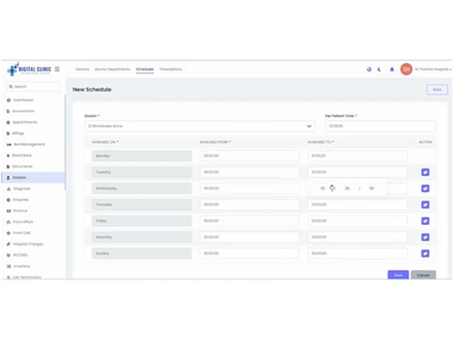Viewport: 453px width, 340px height.
Task: Click the Billings sidebar icon
Action: click(x=8, y=133)
